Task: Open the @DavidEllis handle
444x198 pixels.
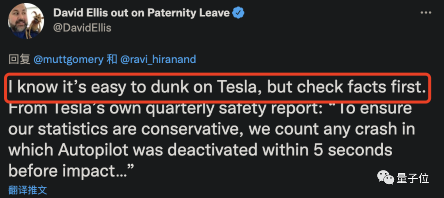Action: 82,28
